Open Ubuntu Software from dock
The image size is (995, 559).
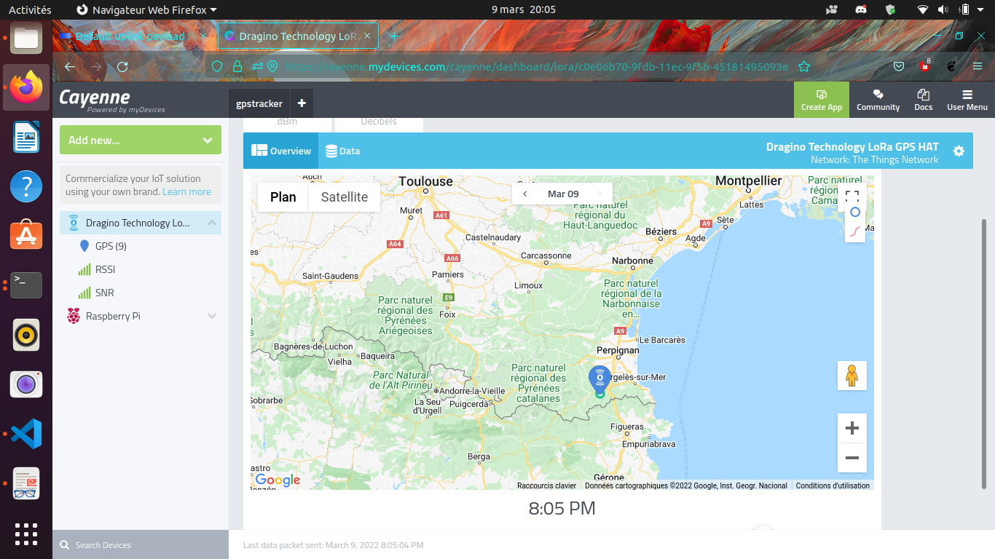point(26,236)
